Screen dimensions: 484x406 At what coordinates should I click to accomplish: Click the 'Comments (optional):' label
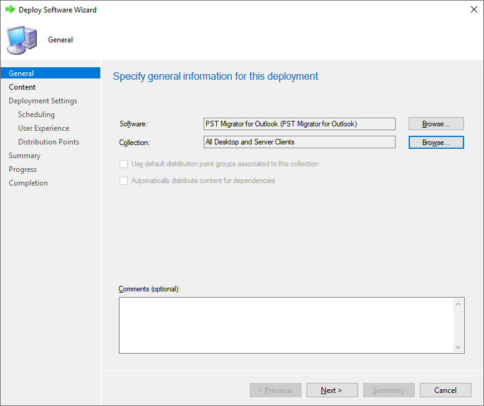coord(149,289)
